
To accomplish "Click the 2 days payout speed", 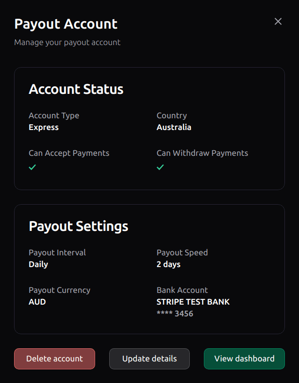I will click(169, 264).
